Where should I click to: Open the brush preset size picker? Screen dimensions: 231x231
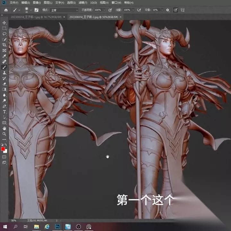point(28,10)
